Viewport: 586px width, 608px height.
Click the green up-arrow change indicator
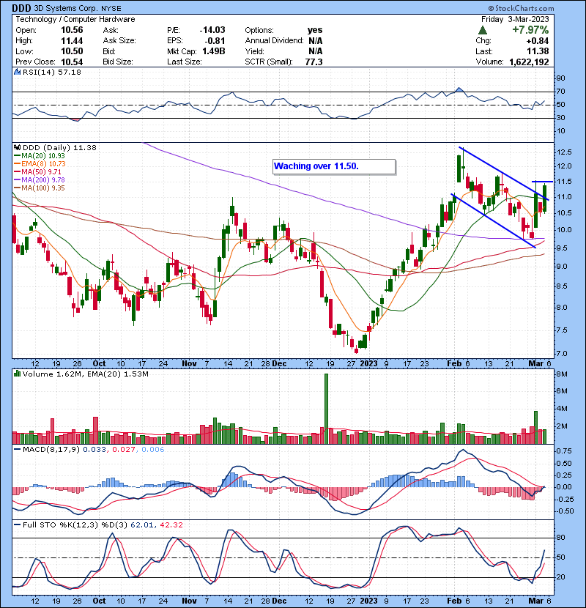tap(483, 30)
